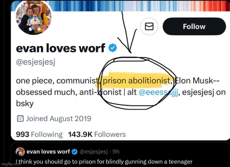Click the @esjesjesj handle in the tweet
Image resolution: width=230 pixels, height=167 pixels.
tap(93, 152)
